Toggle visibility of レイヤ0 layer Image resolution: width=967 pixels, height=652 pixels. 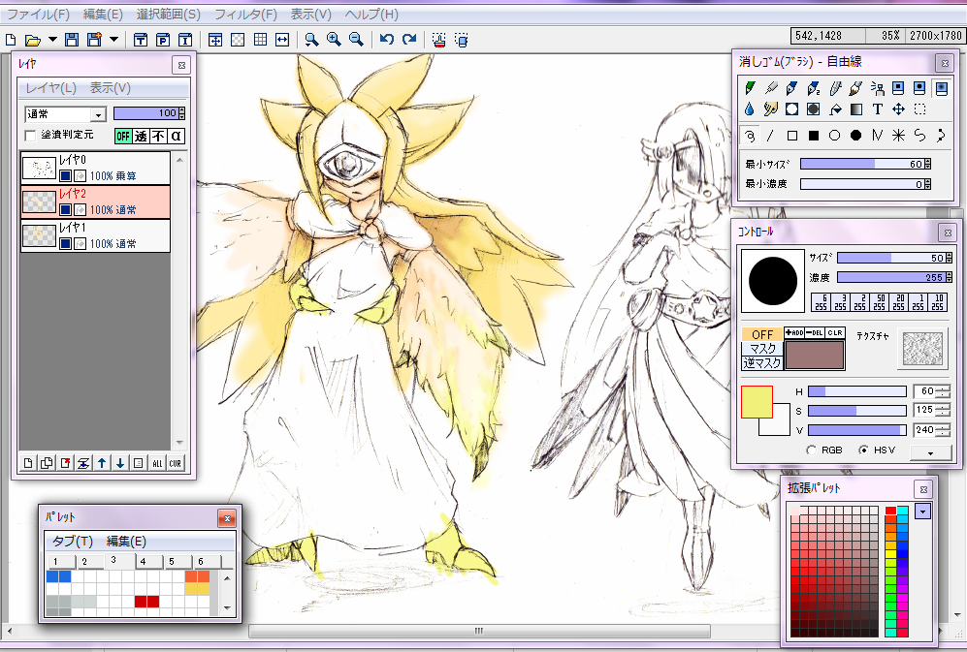pos(65,176)
